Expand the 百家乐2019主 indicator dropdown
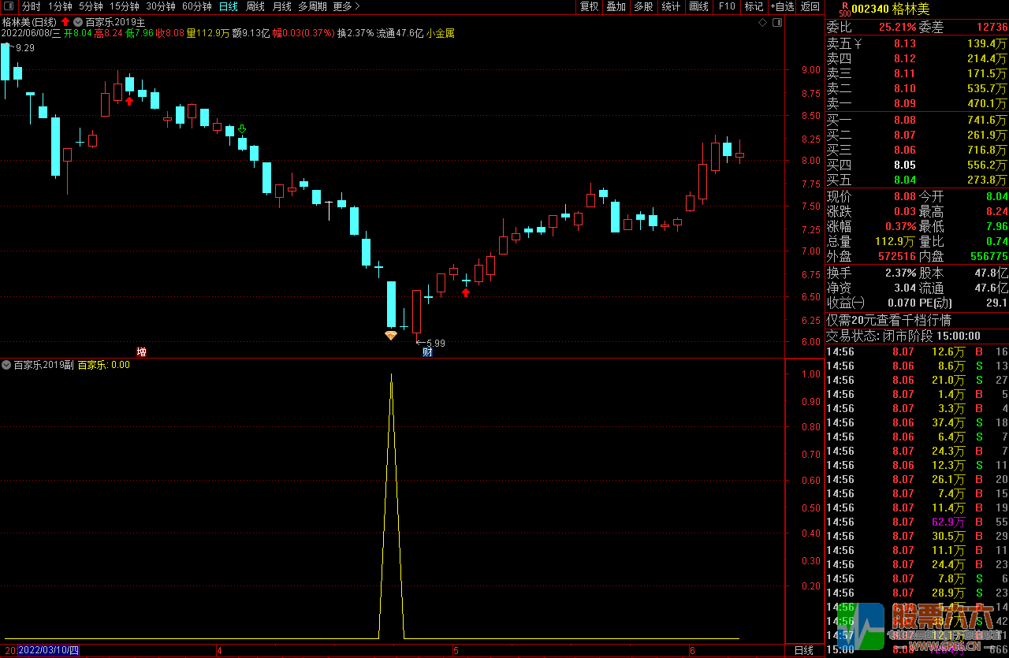The height and width of the screenshot is (658, 1009). click(x=78, y=22)
